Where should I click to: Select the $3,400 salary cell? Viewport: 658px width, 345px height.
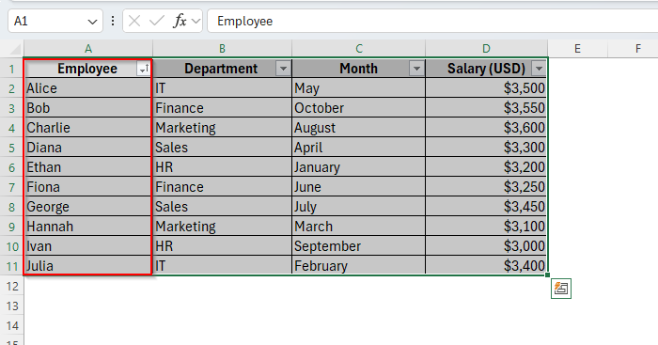click(486, 266)
